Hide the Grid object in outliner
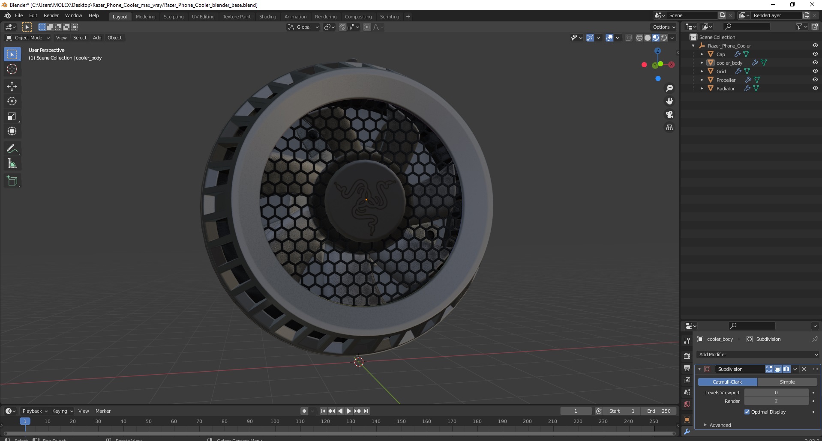The height and width of the screenshot is (441, 822). pos(815,71)
